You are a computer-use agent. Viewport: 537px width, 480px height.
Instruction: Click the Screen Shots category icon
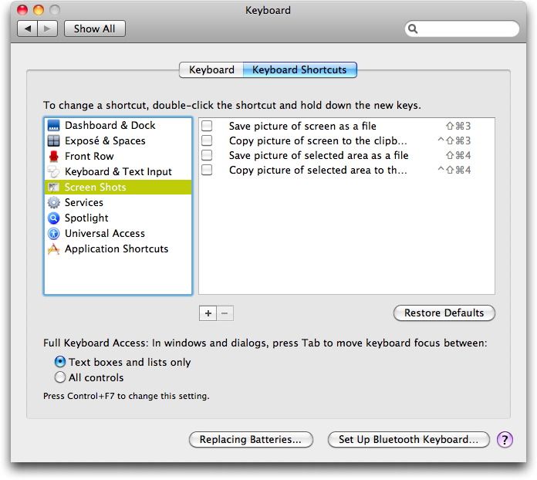click(53, 187)
